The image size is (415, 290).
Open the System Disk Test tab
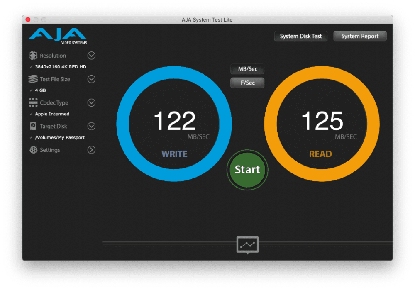coord(300,36)
